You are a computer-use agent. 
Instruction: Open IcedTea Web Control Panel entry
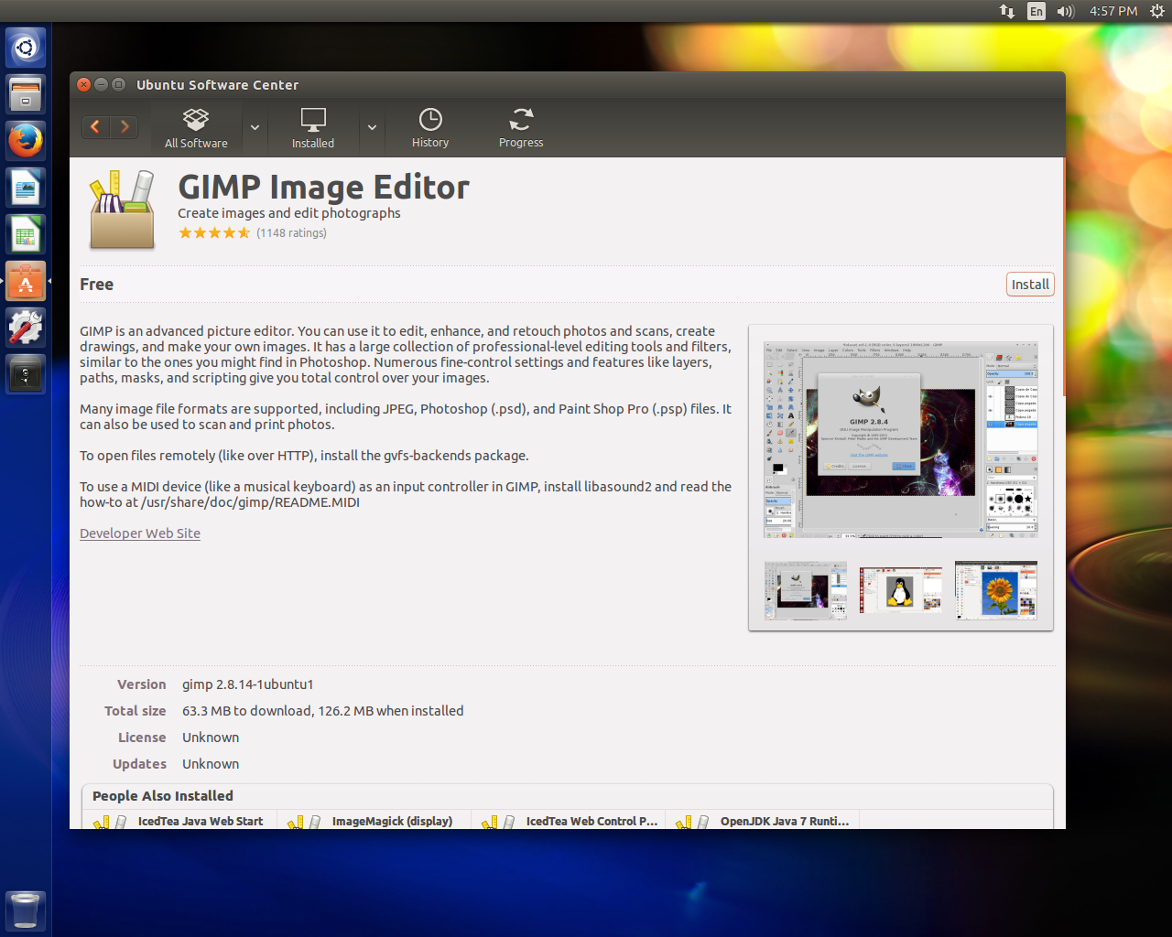click(568, 821)
